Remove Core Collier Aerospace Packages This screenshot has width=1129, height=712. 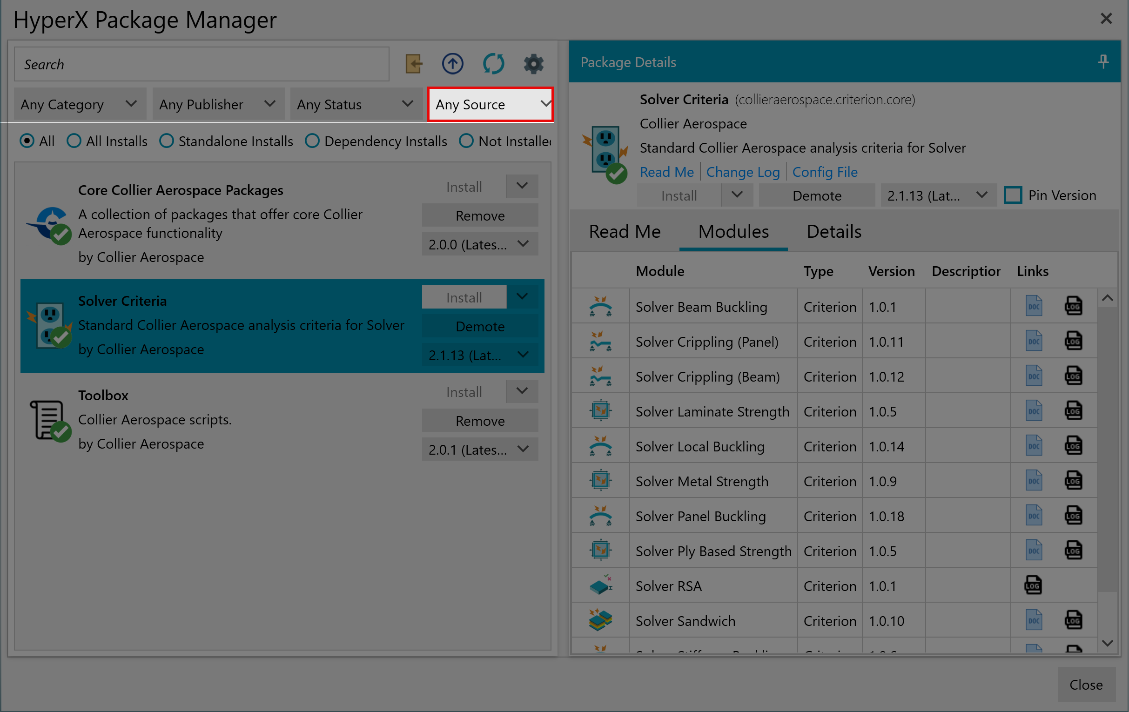point(480,215)
